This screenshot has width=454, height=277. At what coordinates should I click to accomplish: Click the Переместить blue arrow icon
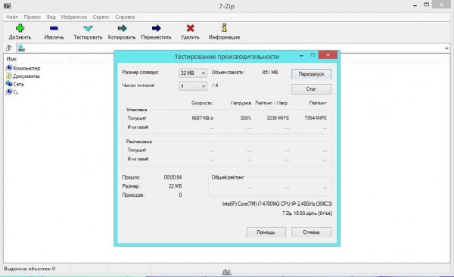click(156, 28)
